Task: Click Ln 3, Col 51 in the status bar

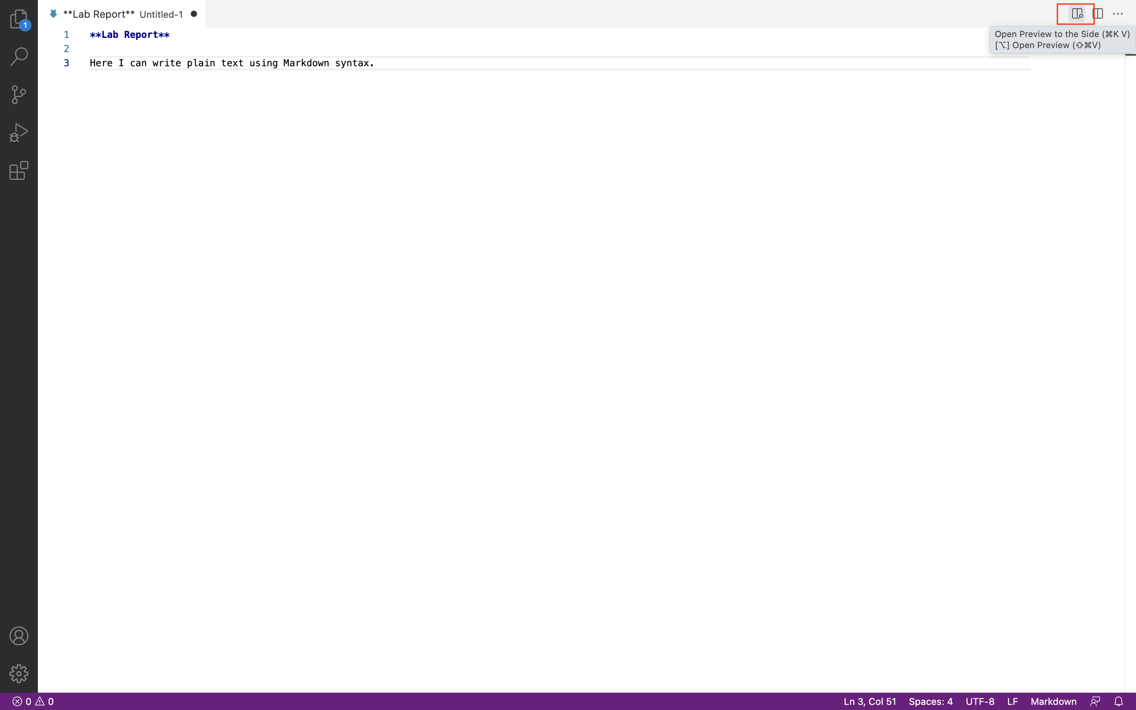Action: click(x=869, y=701)
